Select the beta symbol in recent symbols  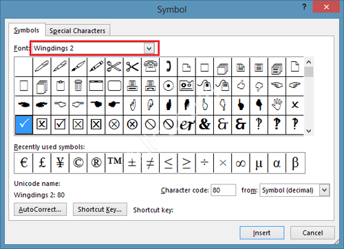pos(295,163)
